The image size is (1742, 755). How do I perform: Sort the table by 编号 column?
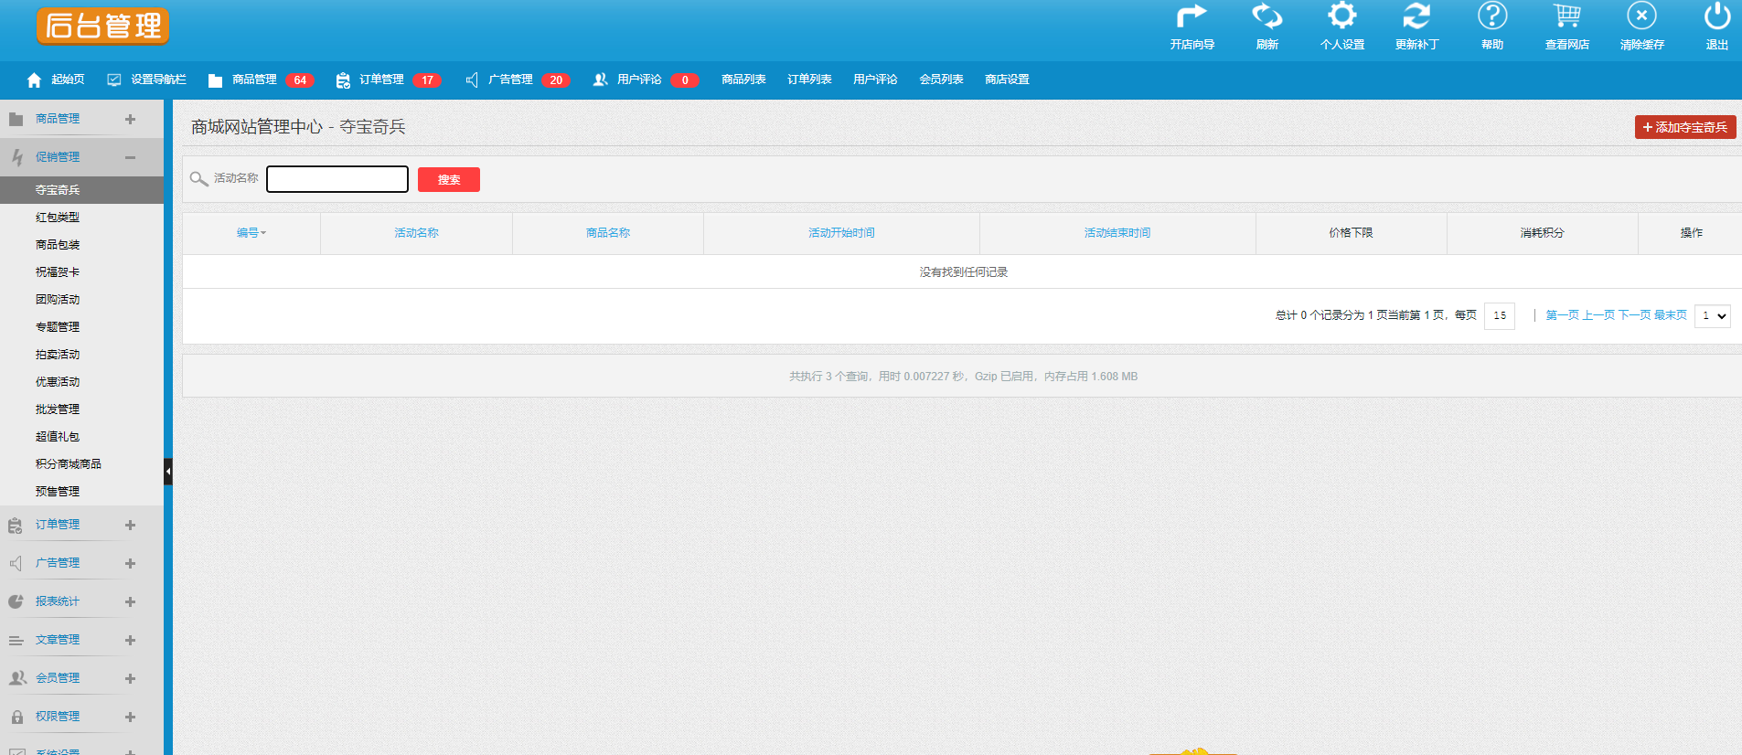(x=251, y=233)
